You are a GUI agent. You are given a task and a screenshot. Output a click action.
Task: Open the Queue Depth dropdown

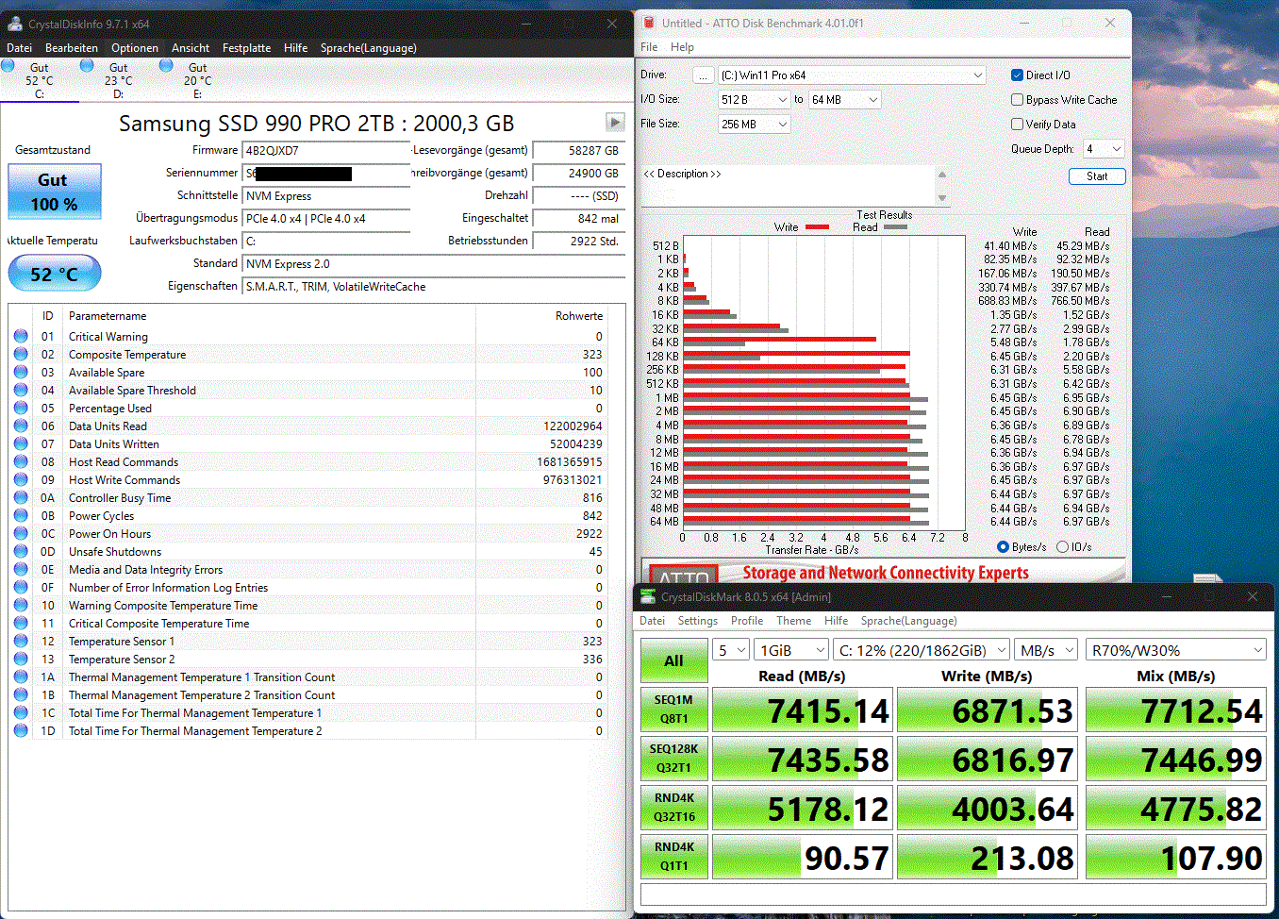(1103, 148)
